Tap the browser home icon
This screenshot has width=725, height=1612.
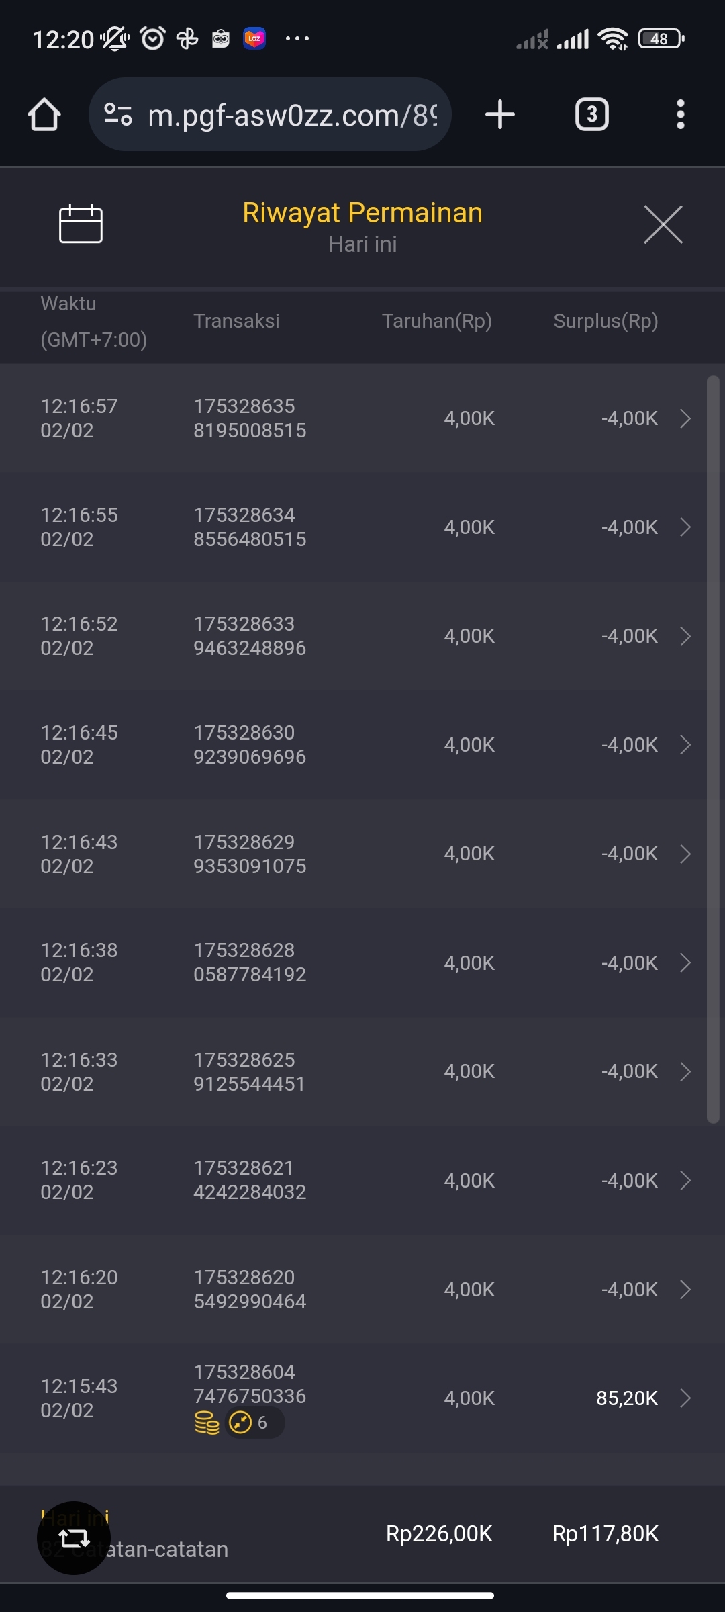click(x=44, y=115)
